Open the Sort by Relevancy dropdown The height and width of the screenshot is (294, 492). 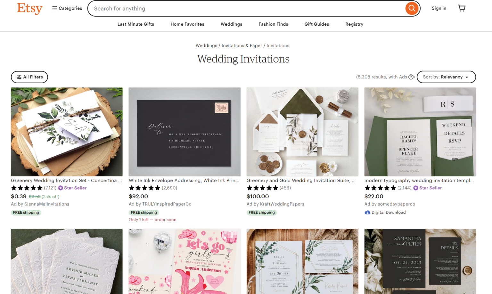(x=446, y=77)
